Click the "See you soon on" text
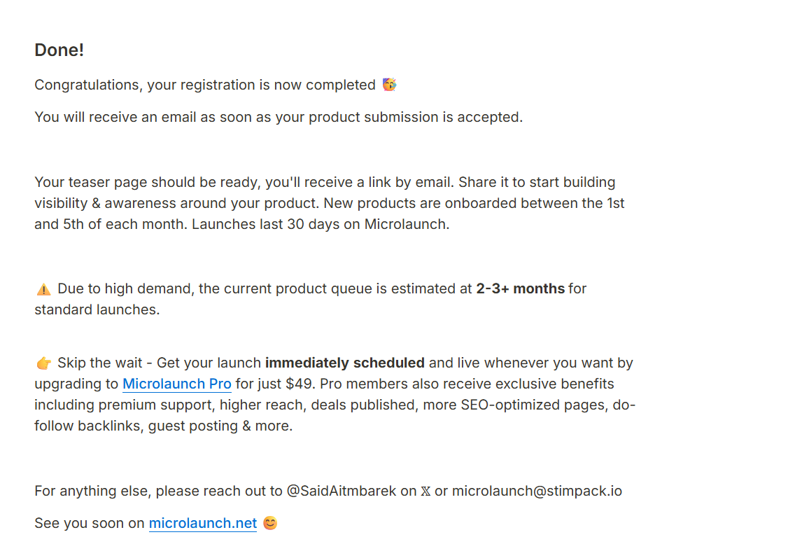Image resolution: width=788 pixels, height=551 pixels. click(90, 524)
